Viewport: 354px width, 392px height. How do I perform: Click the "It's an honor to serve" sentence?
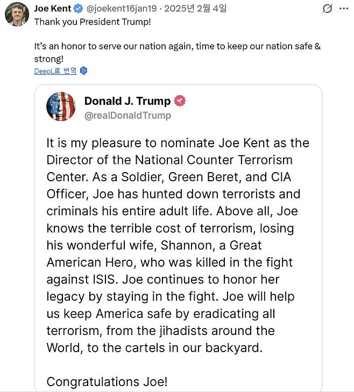[x=177, y=46]
